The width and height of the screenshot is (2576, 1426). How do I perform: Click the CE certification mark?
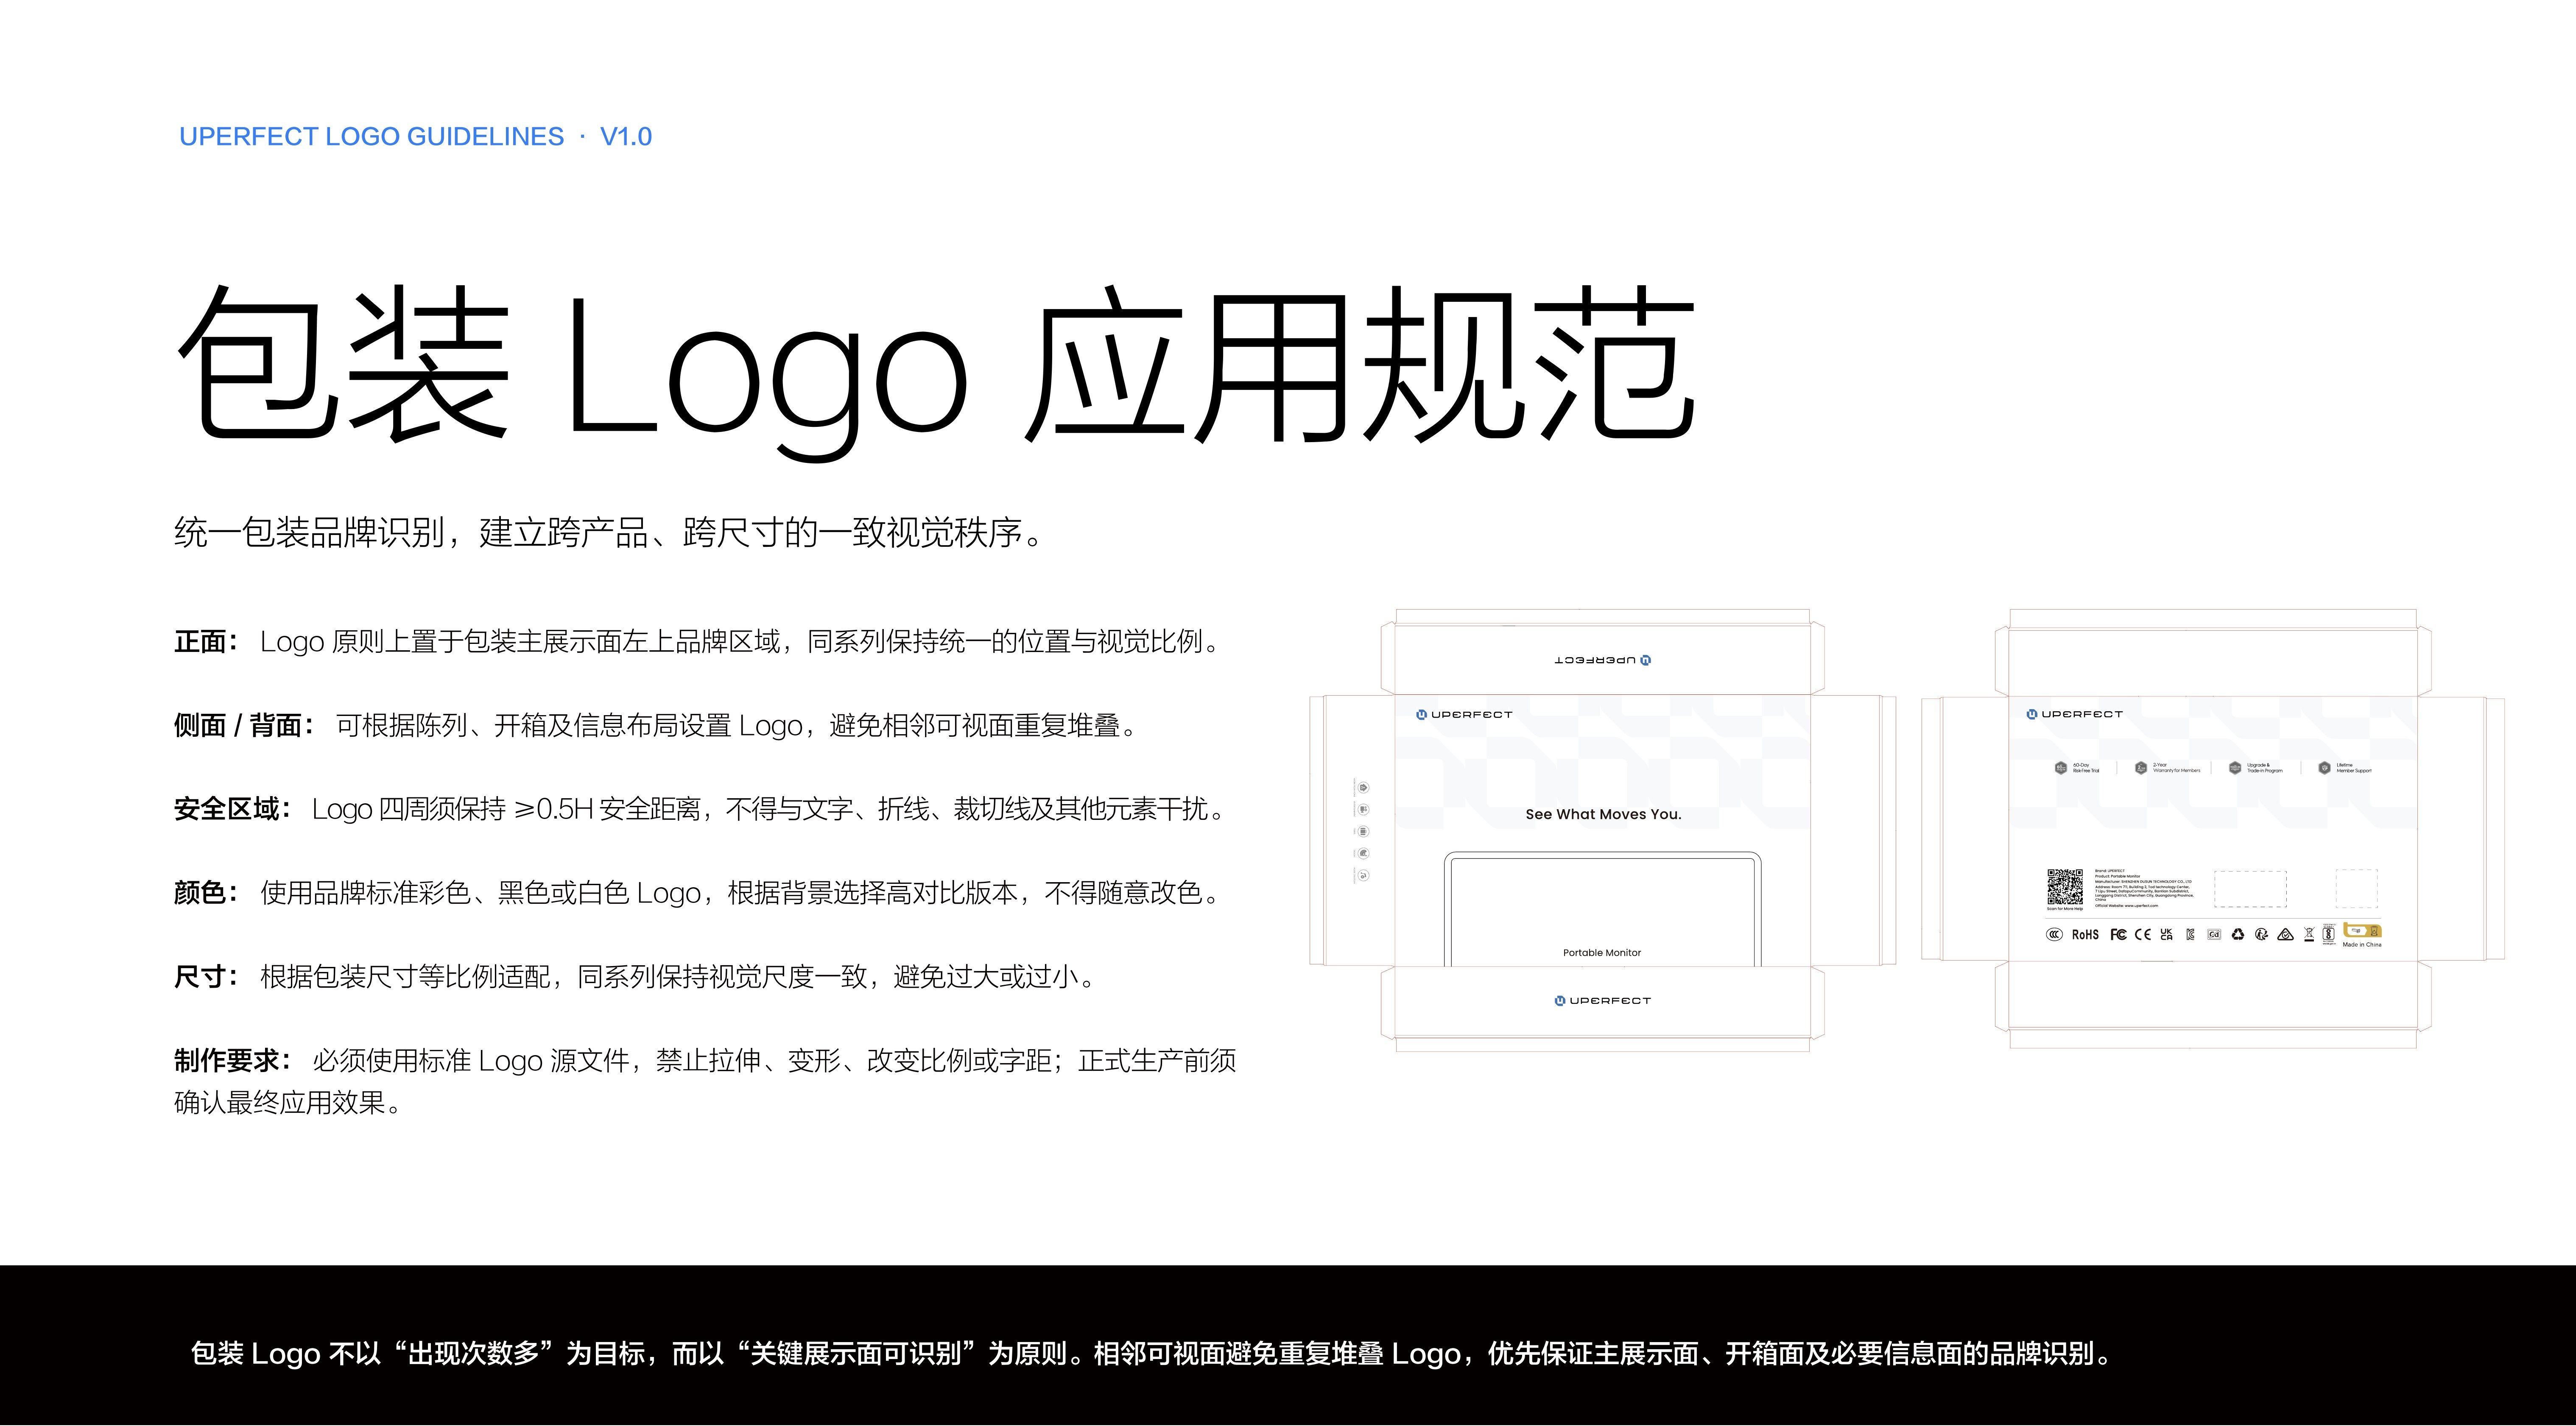2143,934
